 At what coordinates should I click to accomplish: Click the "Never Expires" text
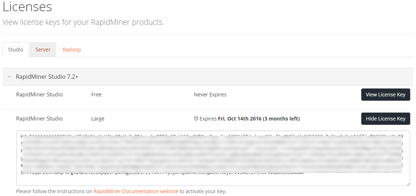210,95
